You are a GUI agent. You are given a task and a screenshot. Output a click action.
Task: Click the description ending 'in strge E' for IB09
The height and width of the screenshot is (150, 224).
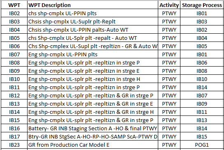coord(92,71)
